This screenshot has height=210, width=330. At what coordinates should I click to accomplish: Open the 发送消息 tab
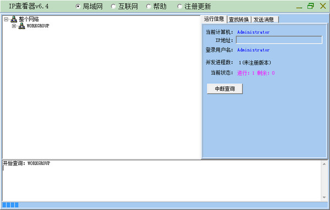[x=265, y=20]
